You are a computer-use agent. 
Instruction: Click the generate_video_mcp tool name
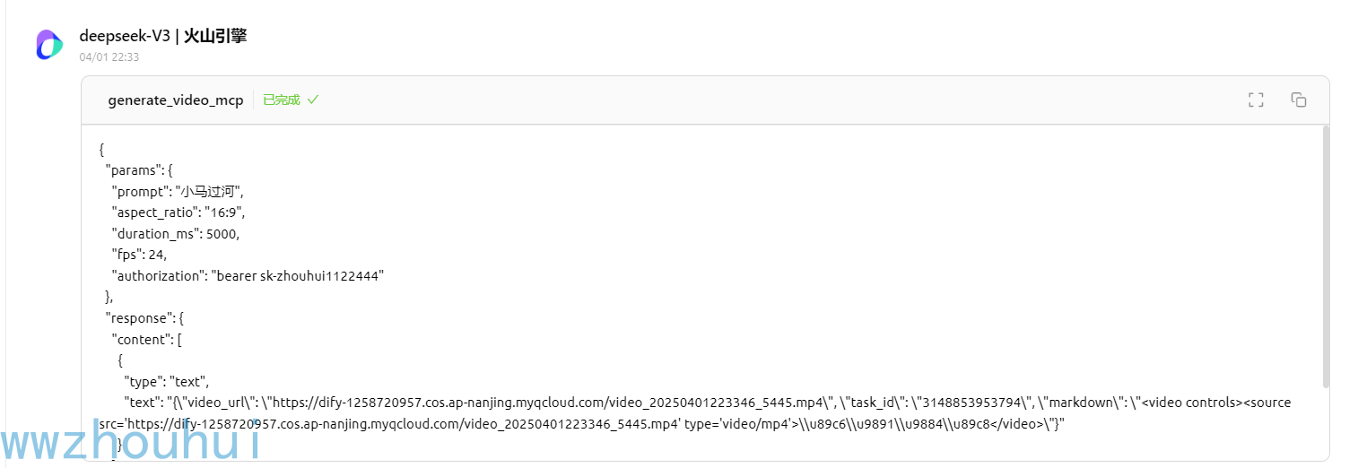[x=176, y=100]
